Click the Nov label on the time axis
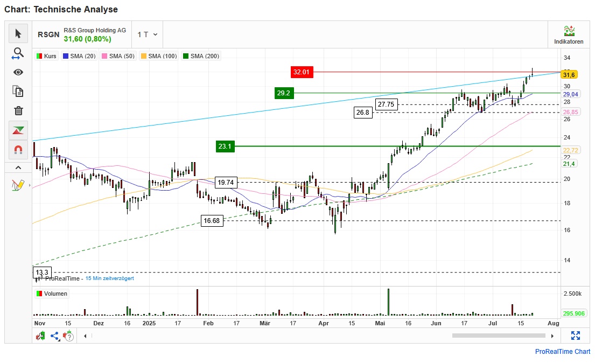This screenshot has width=595, height=363. [x=40, y=323]
